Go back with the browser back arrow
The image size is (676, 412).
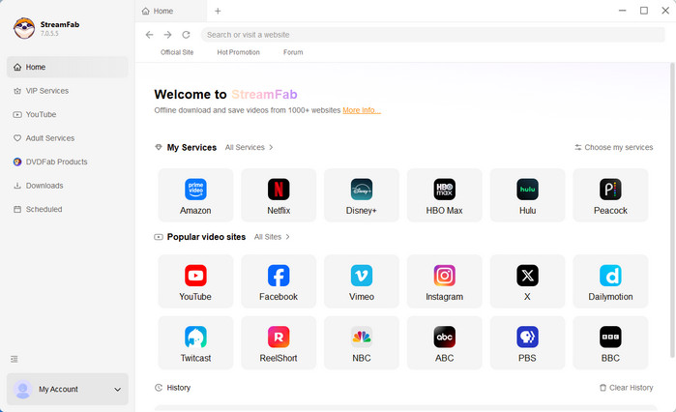tap(149, 35)
